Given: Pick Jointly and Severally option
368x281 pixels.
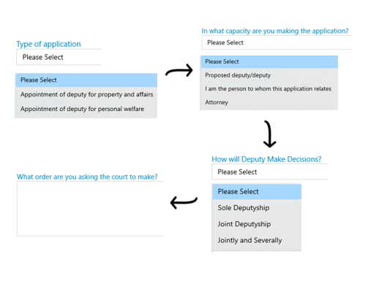Looking at the screenshot, I should [257, 240].
